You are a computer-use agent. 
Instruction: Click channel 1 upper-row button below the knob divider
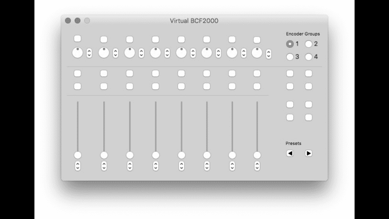tap(77, 73)
